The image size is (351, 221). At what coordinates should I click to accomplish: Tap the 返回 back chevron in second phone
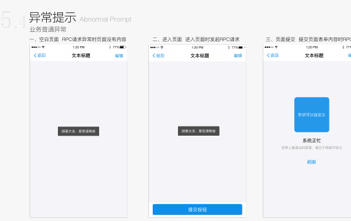click(154, 56)
